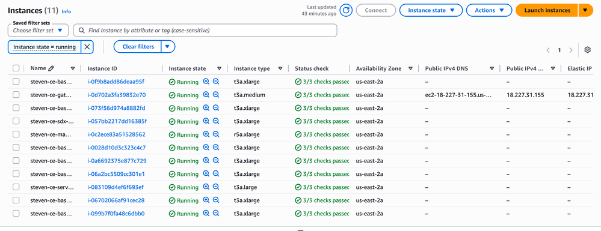Image resolution: width=601 pixels, height=231 pixels.
Task: Edit the Name column pencil icon
Action: [51, 68]
